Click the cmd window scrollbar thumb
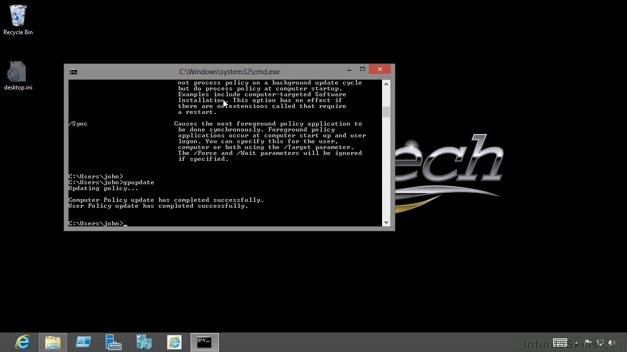The image size is (627, 352). point(386,112)
